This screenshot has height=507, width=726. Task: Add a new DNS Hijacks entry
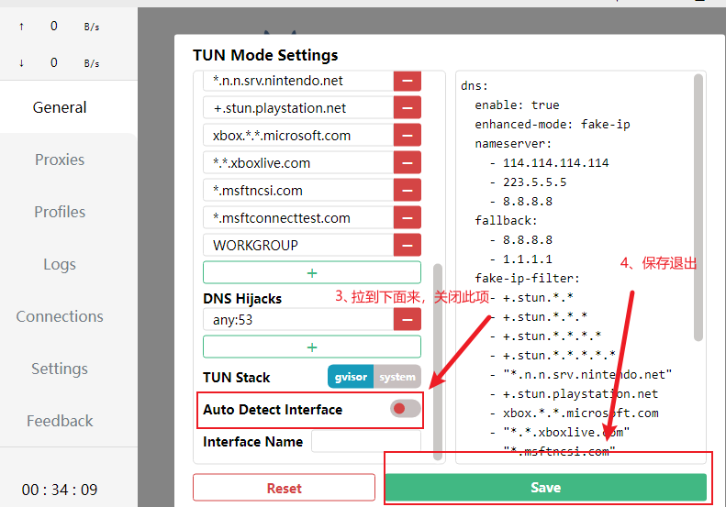coord(312,347)
